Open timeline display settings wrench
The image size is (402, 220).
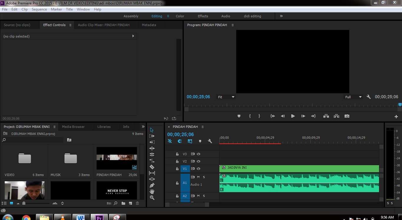(210, 141)
